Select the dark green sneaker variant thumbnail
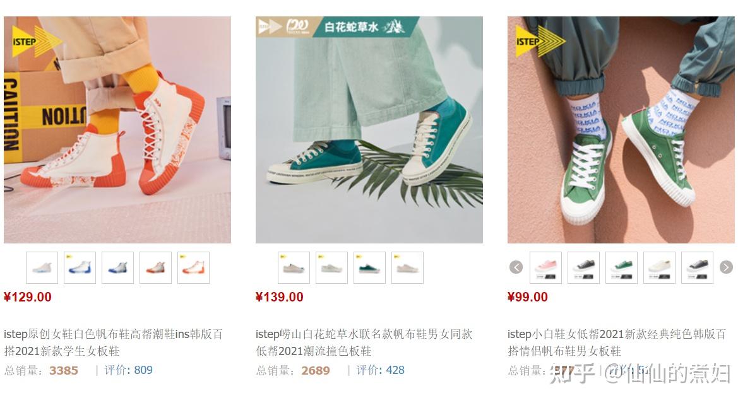The image size is (750, 403). coord(370,267)
